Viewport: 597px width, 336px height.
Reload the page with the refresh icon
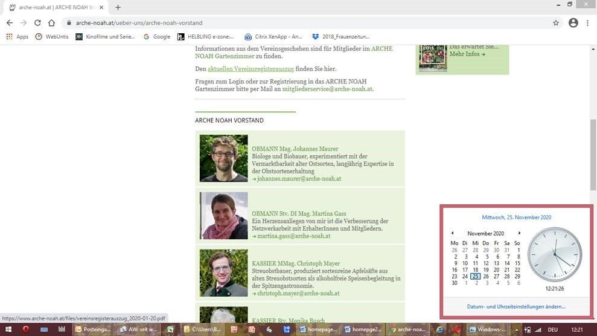point(37,23)
